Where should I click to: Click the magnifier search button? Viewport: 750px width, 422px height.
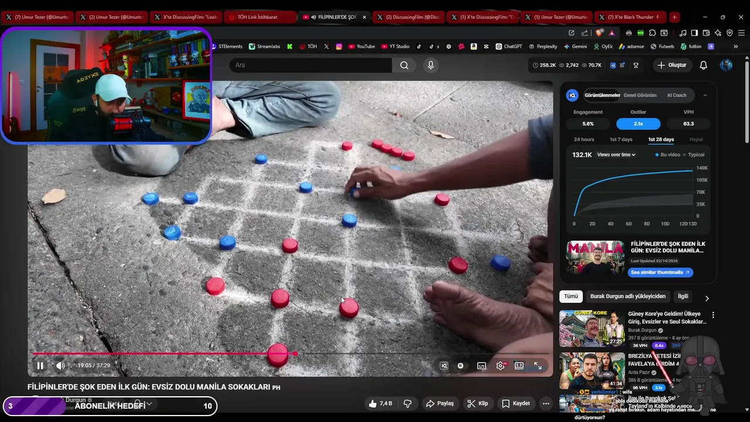click(404, 65)
